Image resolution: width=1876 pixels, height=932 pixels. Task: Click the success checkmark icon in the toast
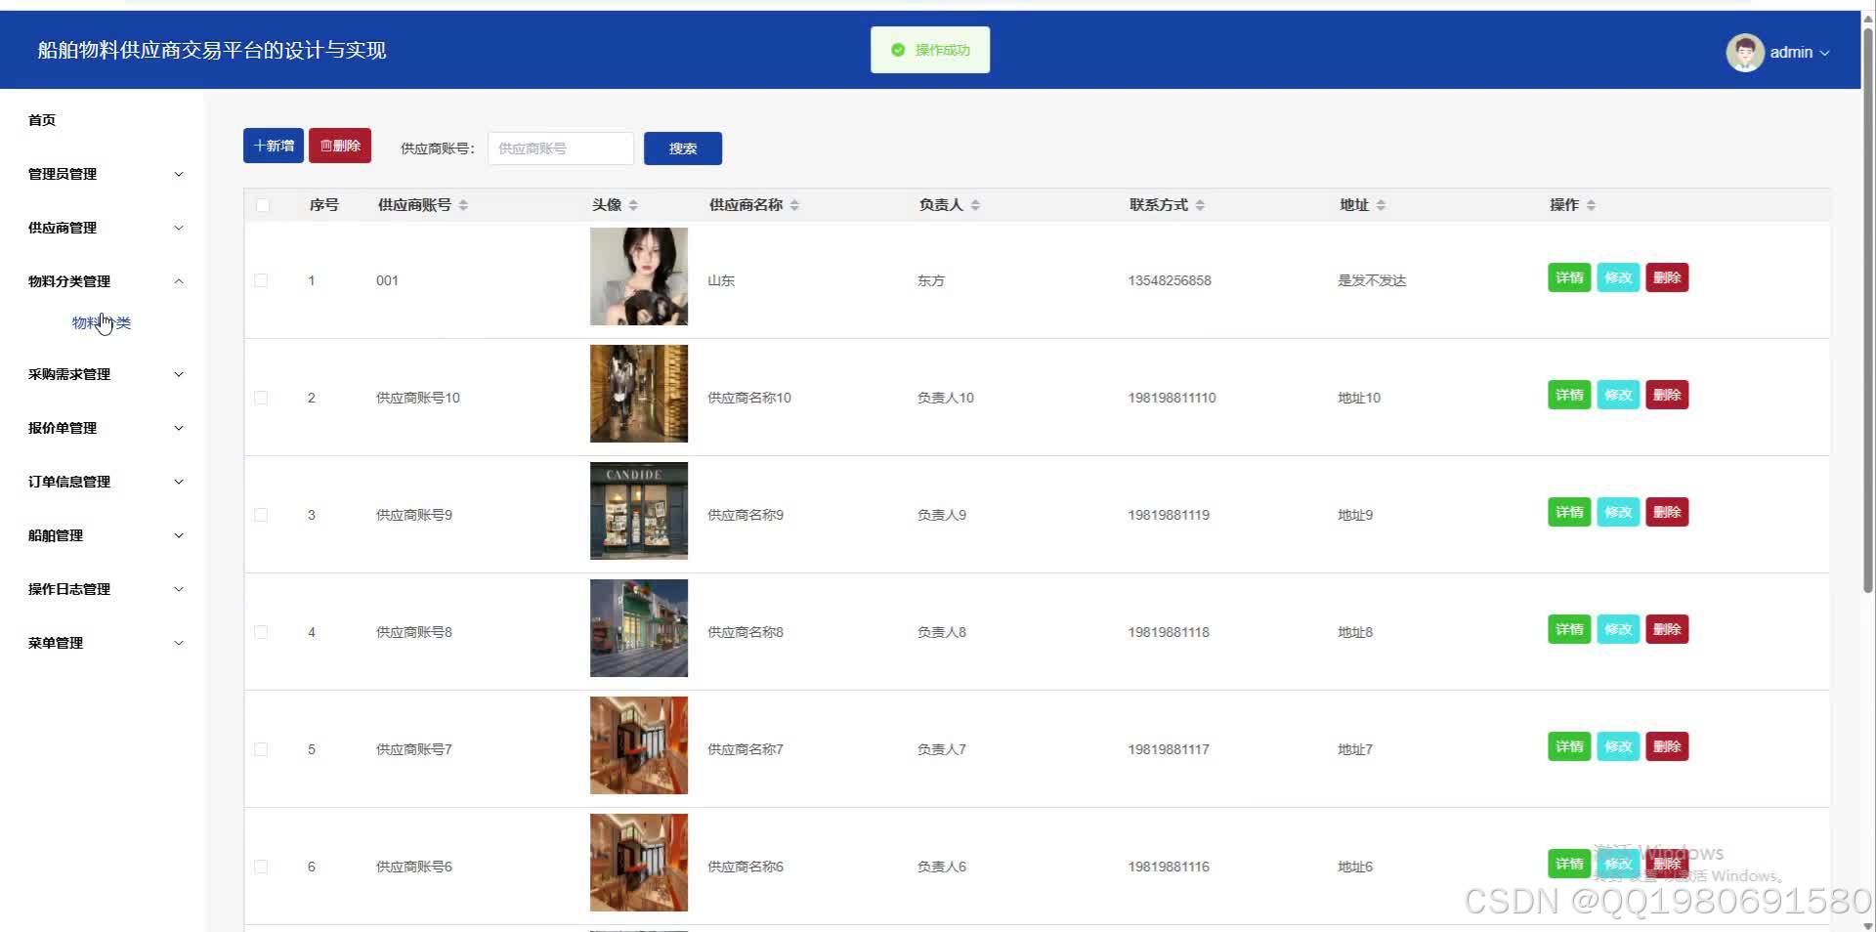click(x=897, y=49)
